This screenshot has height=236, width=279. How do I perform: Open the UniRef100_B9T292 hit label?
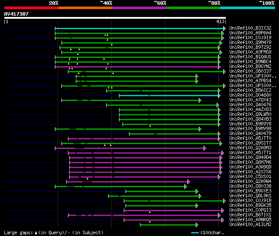[250, 47]
